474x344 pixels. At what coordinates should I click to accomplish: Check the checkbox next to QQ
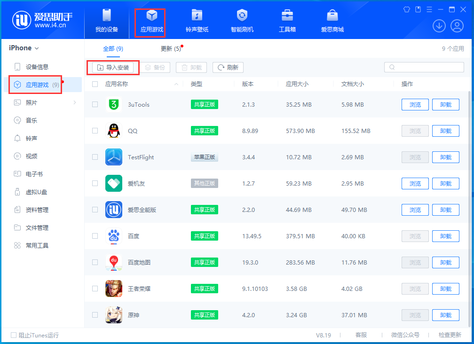[x=95, y=131]
